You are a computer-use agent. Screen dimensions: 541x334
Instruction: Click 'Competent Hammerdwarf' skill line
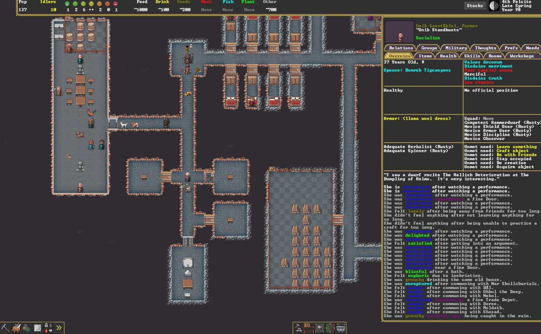[503, 123]
